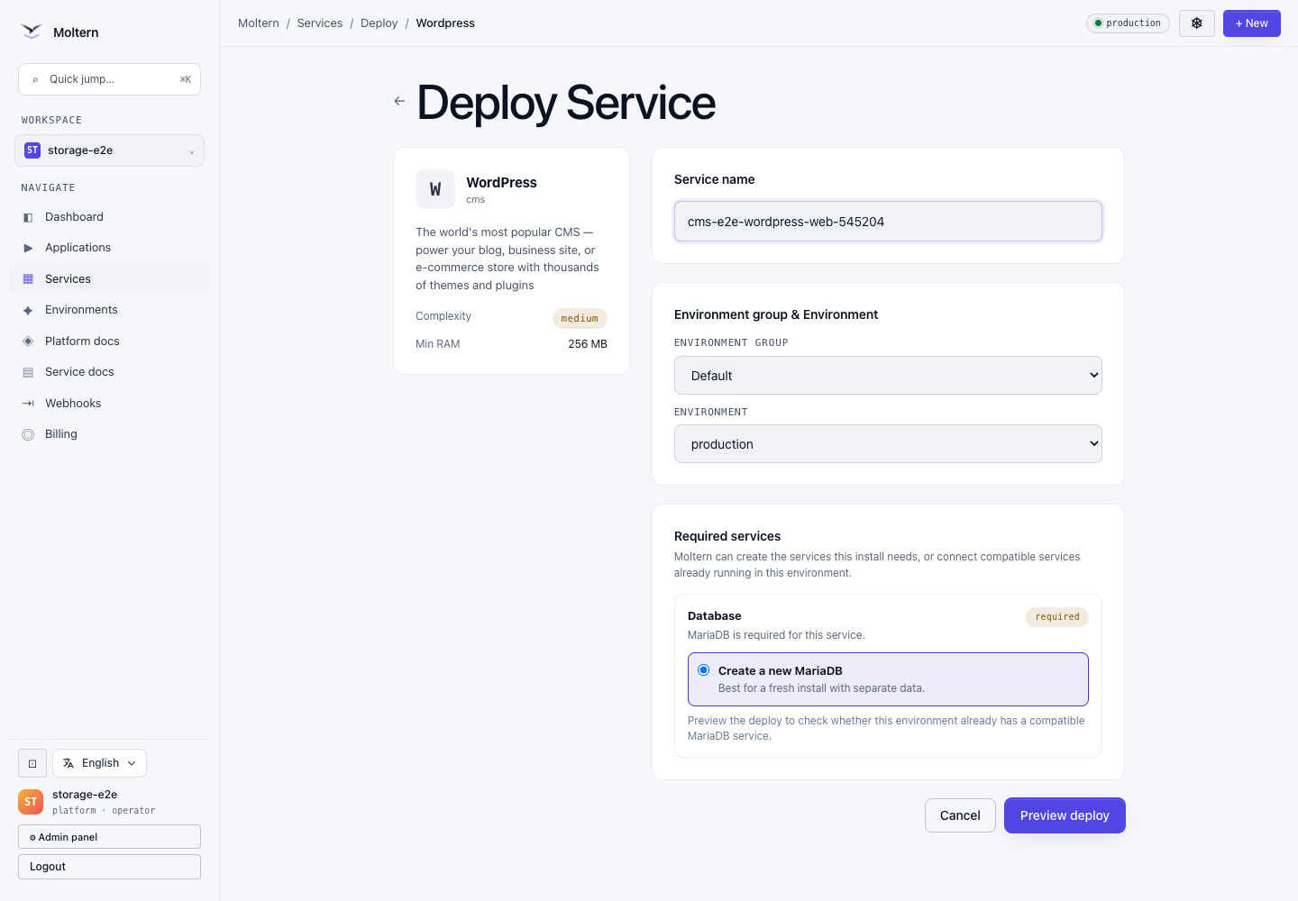The width and height of the screenshot is (1298, 901).
Task: Open Platform docs in sidebar
Action: click(x=109, y=341)
